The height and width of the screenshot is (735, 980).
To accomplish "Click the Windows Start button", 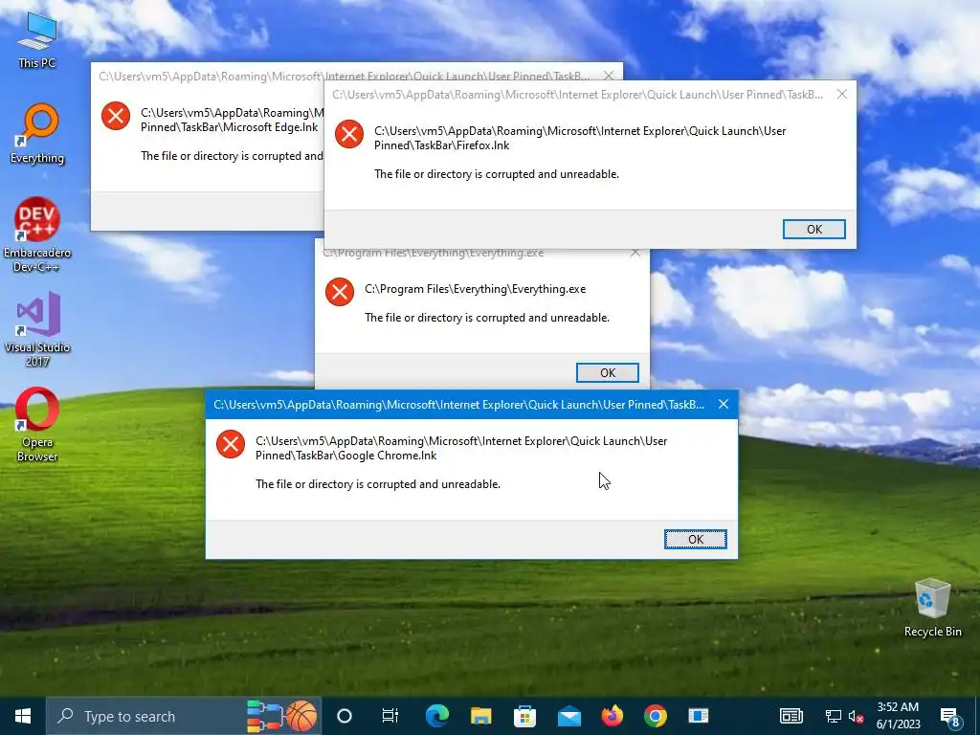I will click(x=23, y=716).
